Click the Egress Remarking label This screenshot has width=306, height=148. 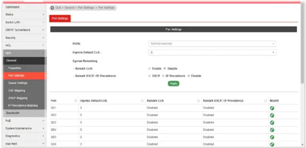[x=85, y=61]
